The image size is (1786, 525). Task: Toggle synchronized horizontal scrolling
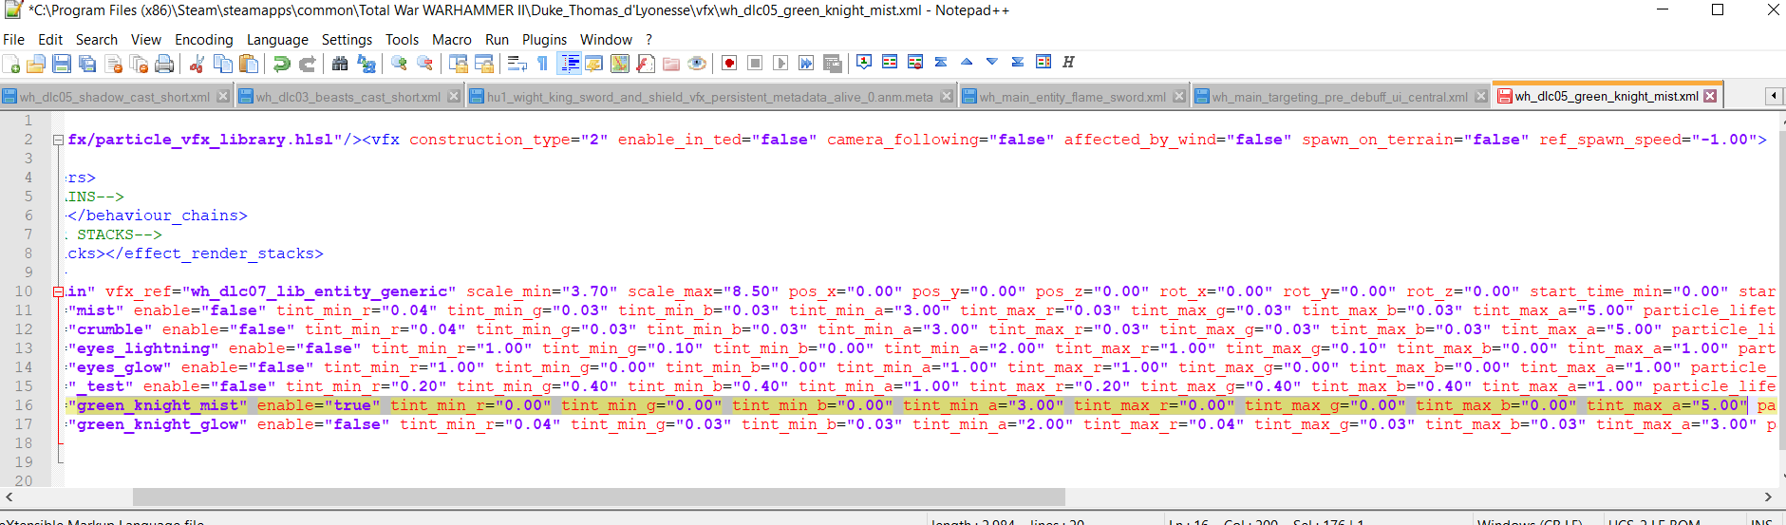pos(484,64)
